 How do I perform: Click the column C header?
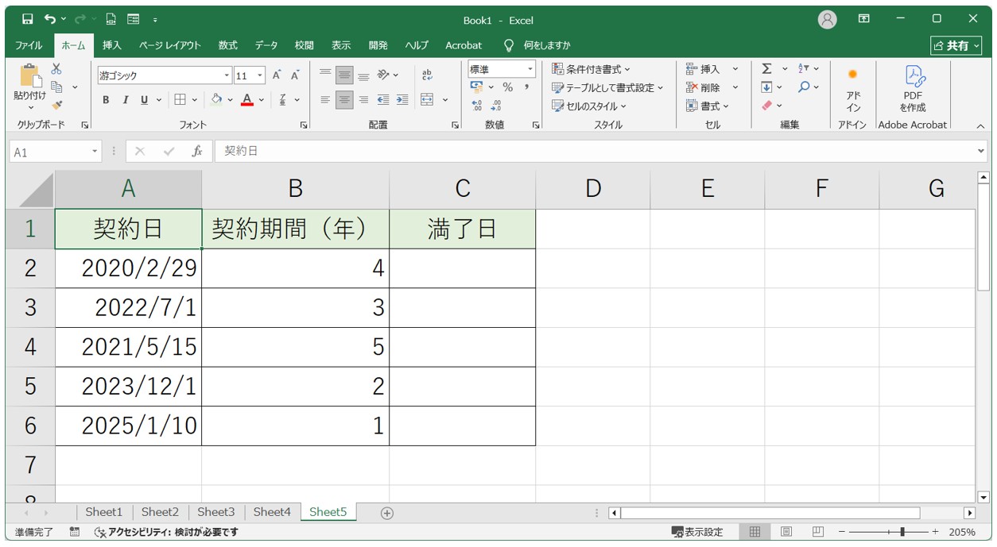pyautogui.click(x=462, y=188)
